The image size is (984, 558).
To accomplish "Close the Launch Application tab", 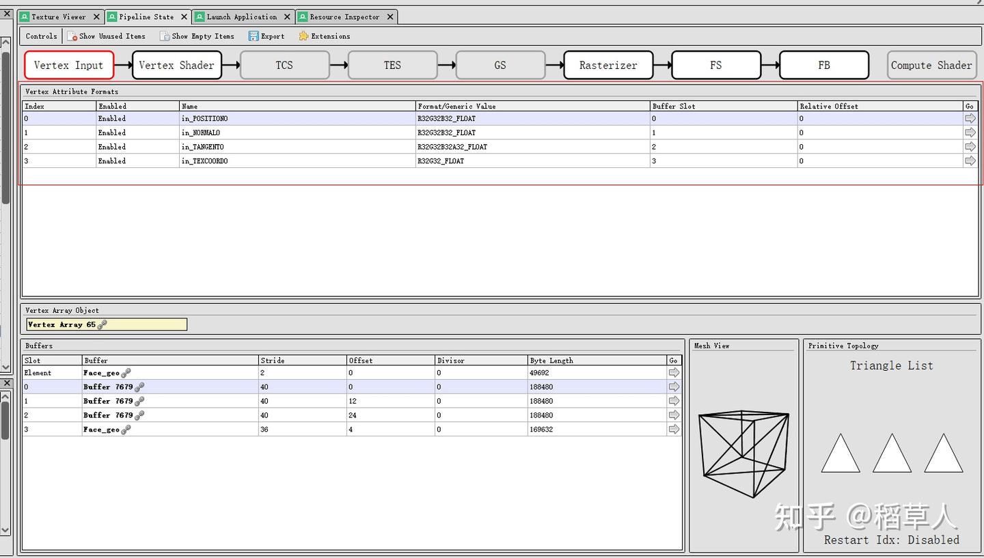I will tap(287, 16).
